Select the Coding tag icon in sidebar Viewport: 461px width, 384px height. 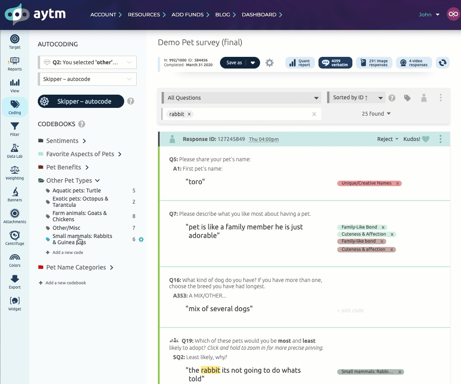coord(15,107)
